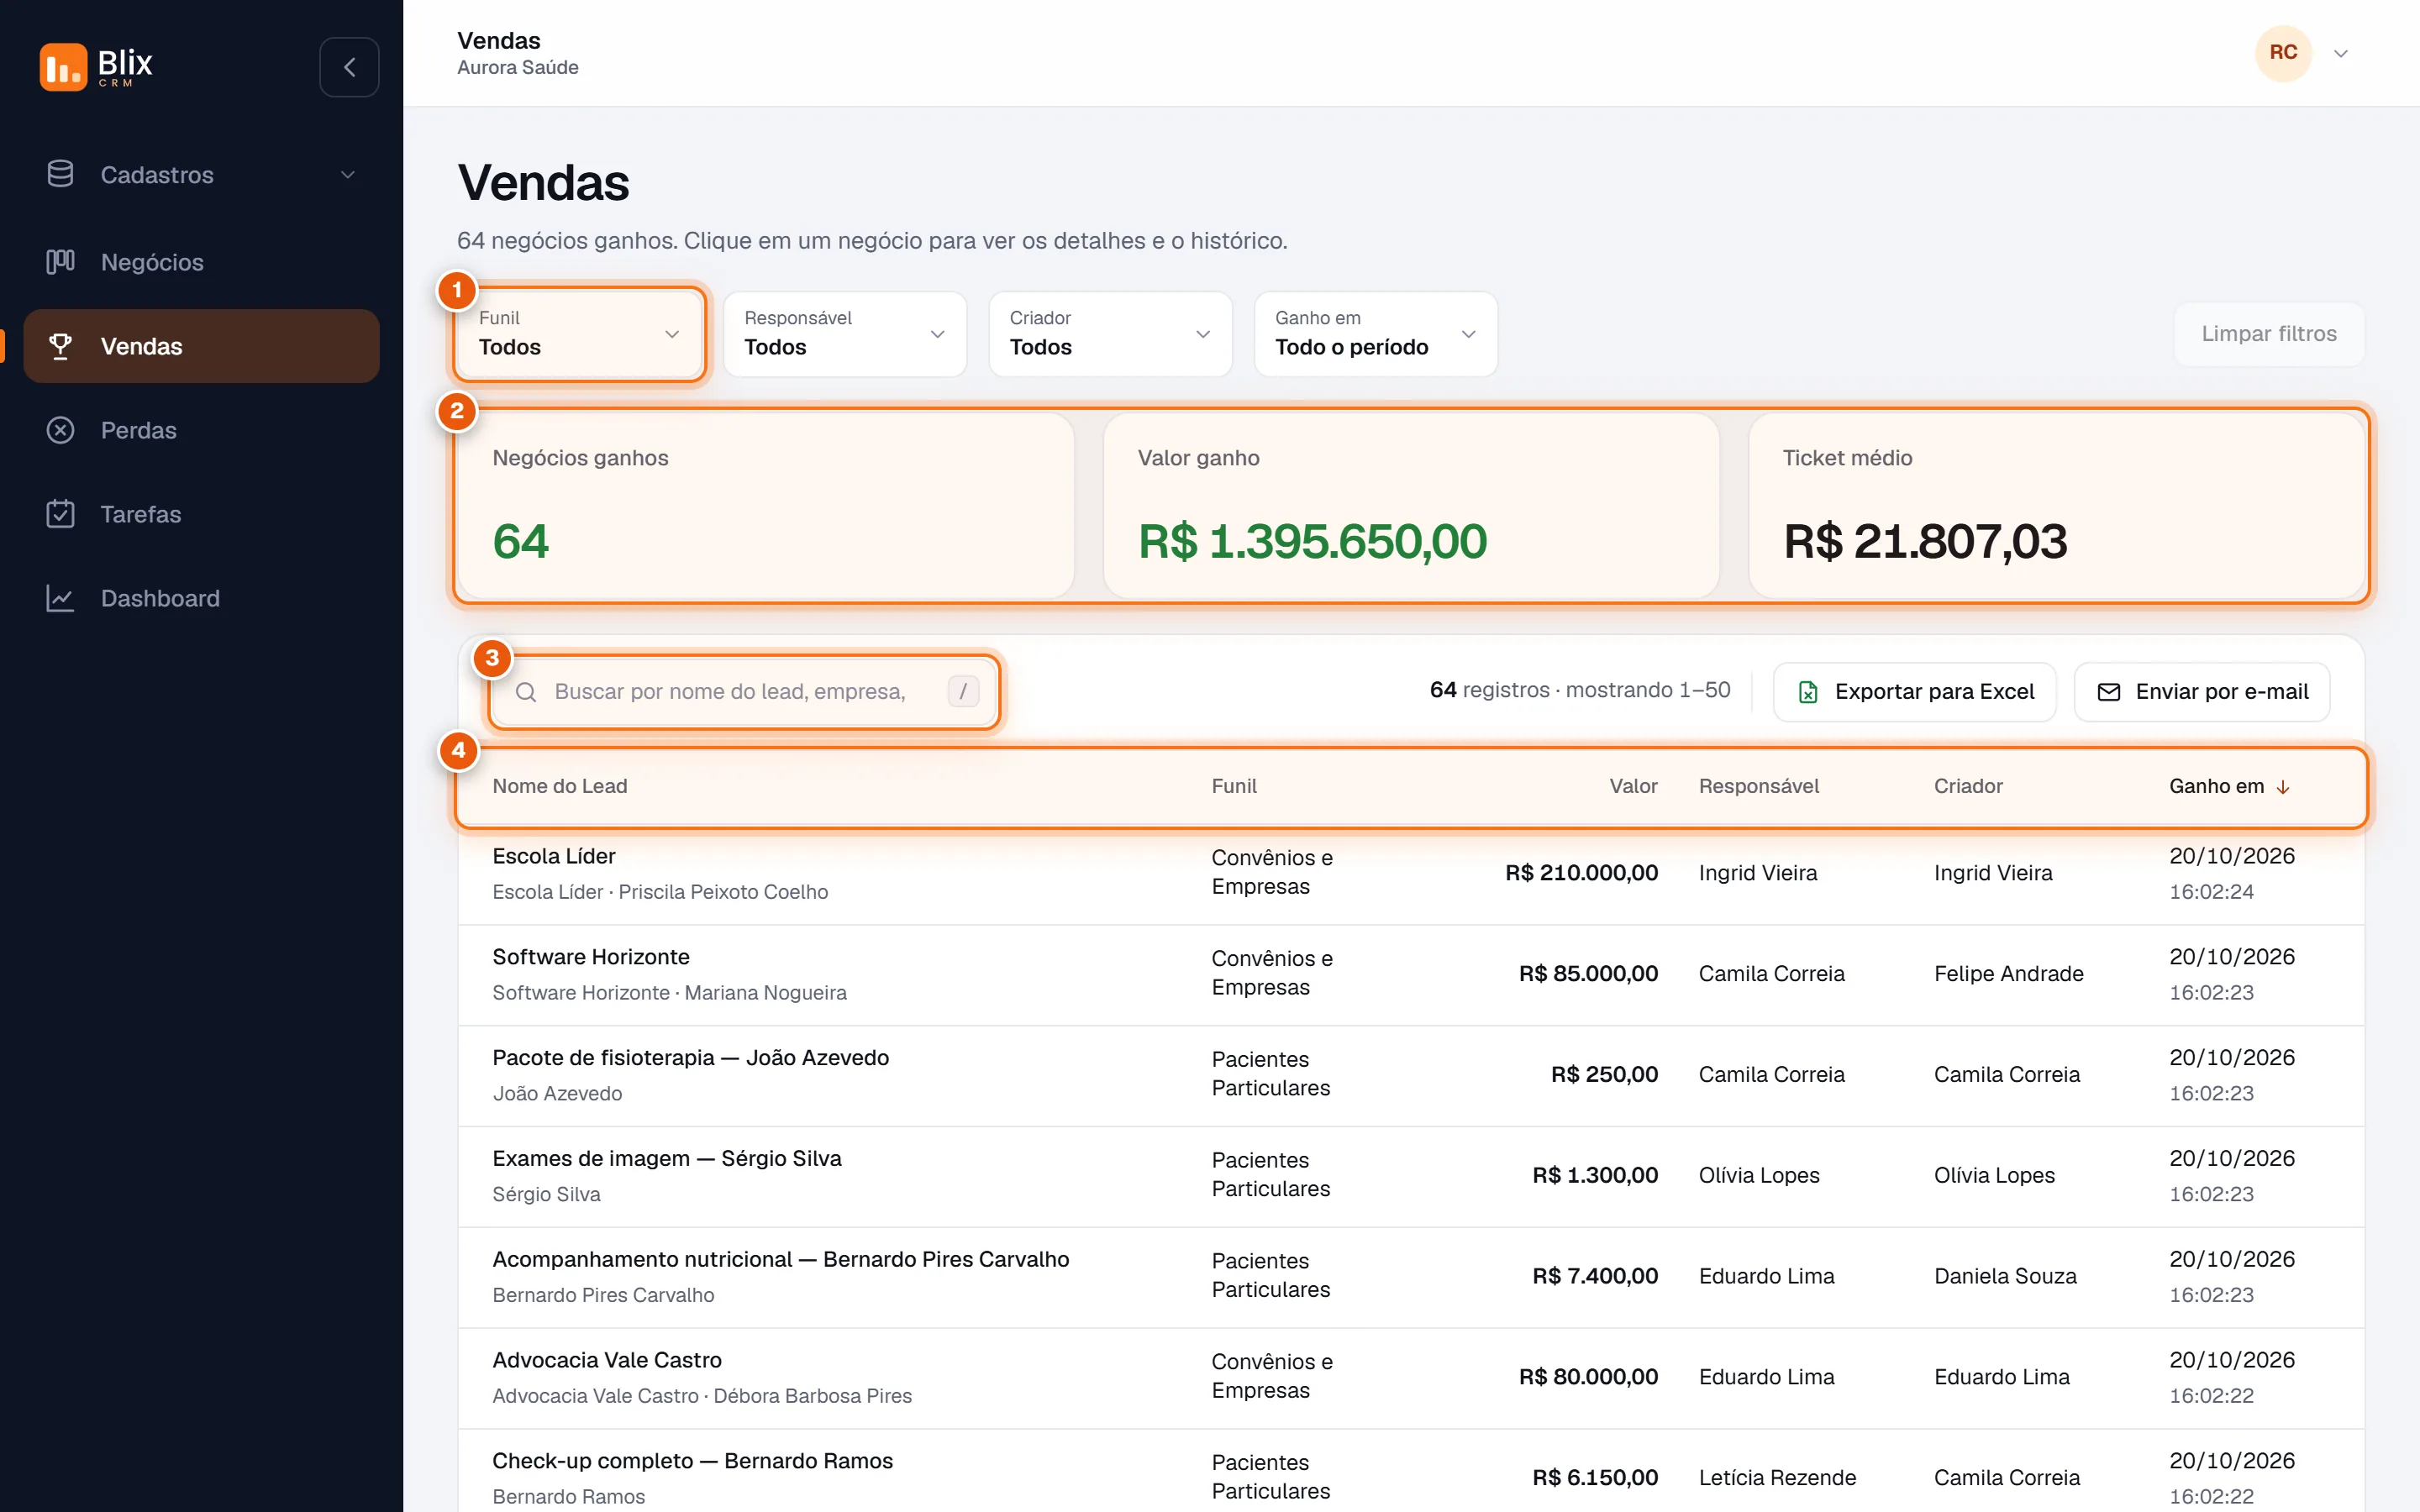Click the RC user avatar

point(2283,53)
